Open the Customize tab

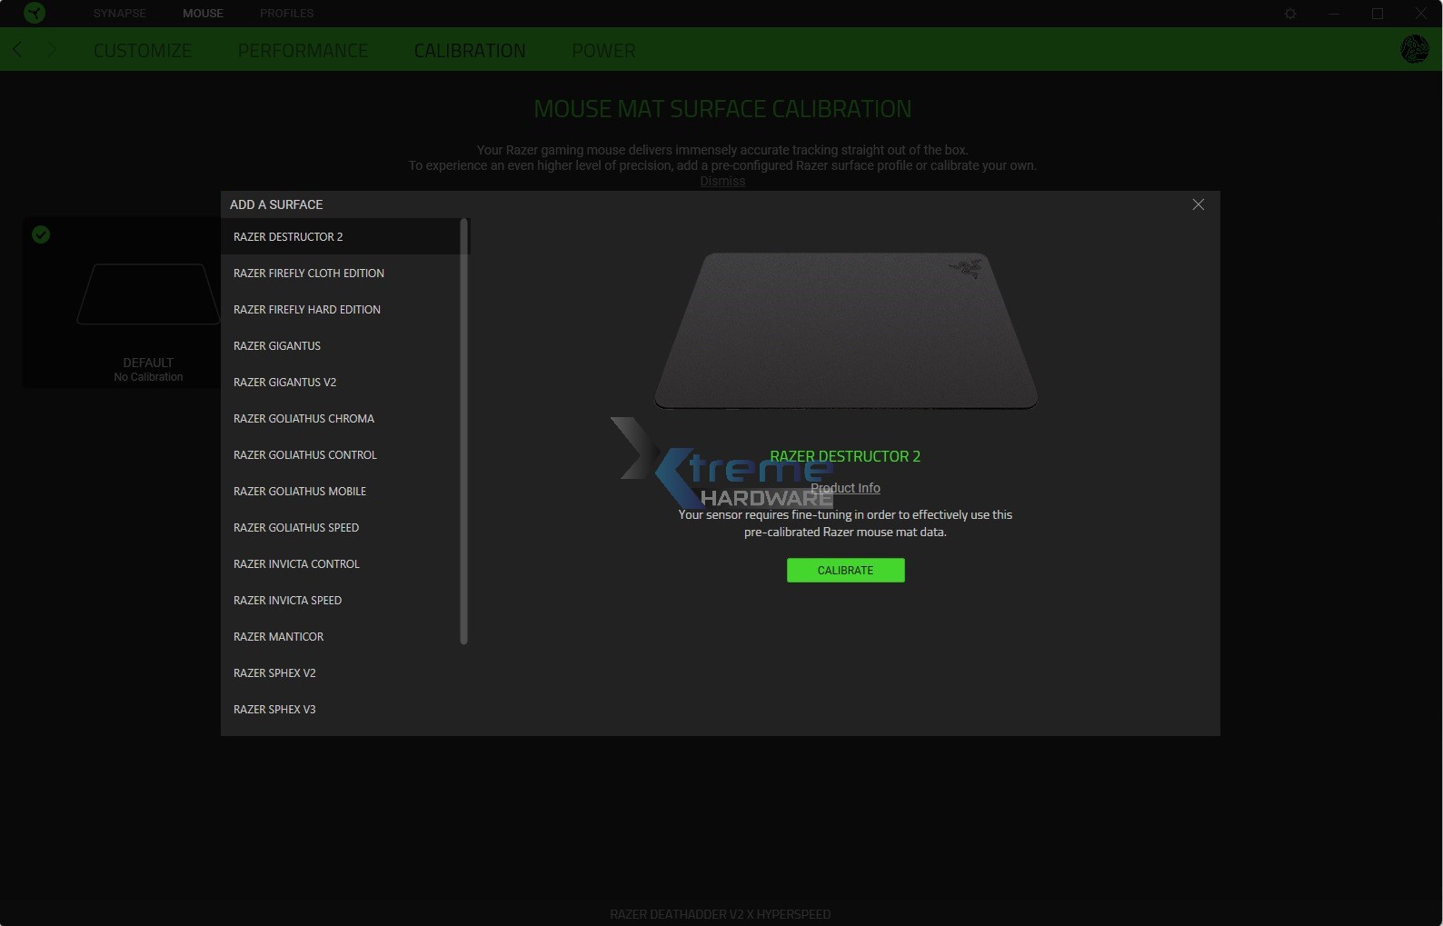coord(143,51)
